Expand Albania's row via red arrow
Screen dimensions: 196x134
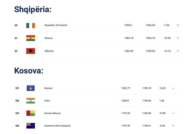coord(178,51)
